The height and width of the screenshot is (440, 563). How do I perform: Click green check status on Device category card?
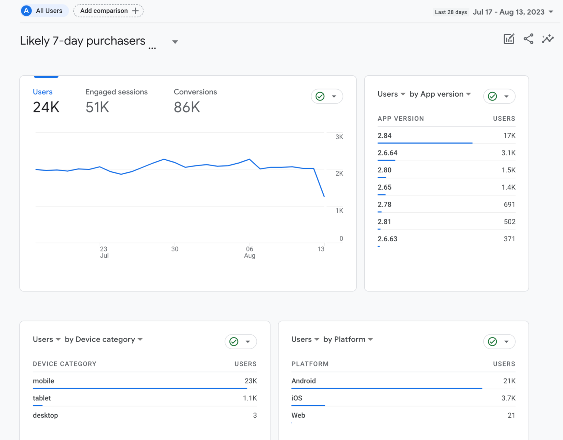[x=234, y=342]
